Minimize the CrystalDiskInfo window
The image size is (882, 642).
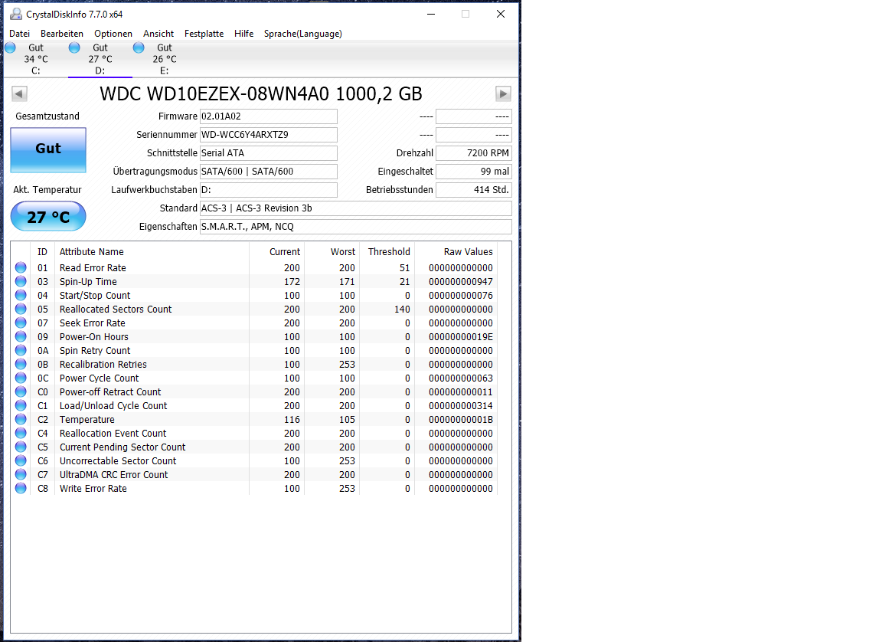coord(432,14)
